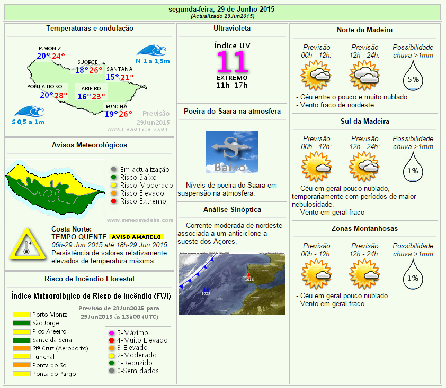Click the north coast wave icon
Image resolution: width=446 pixels, height=388 pixels.
click(151, 50)
